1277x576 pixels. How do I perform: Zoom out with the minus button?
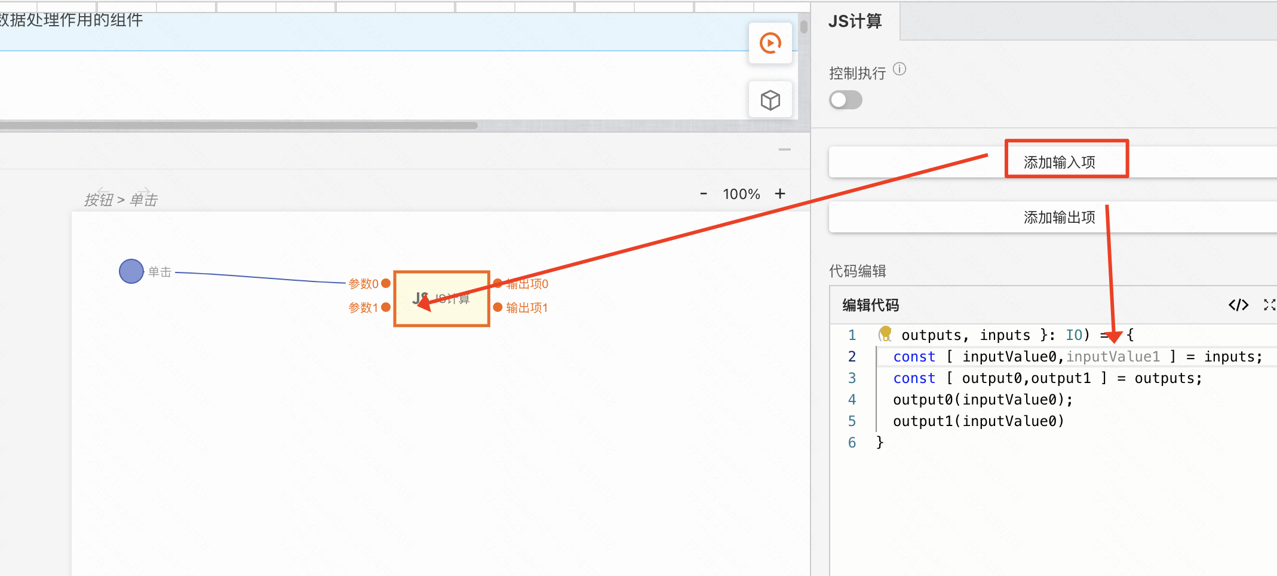[x=704, y=194]
